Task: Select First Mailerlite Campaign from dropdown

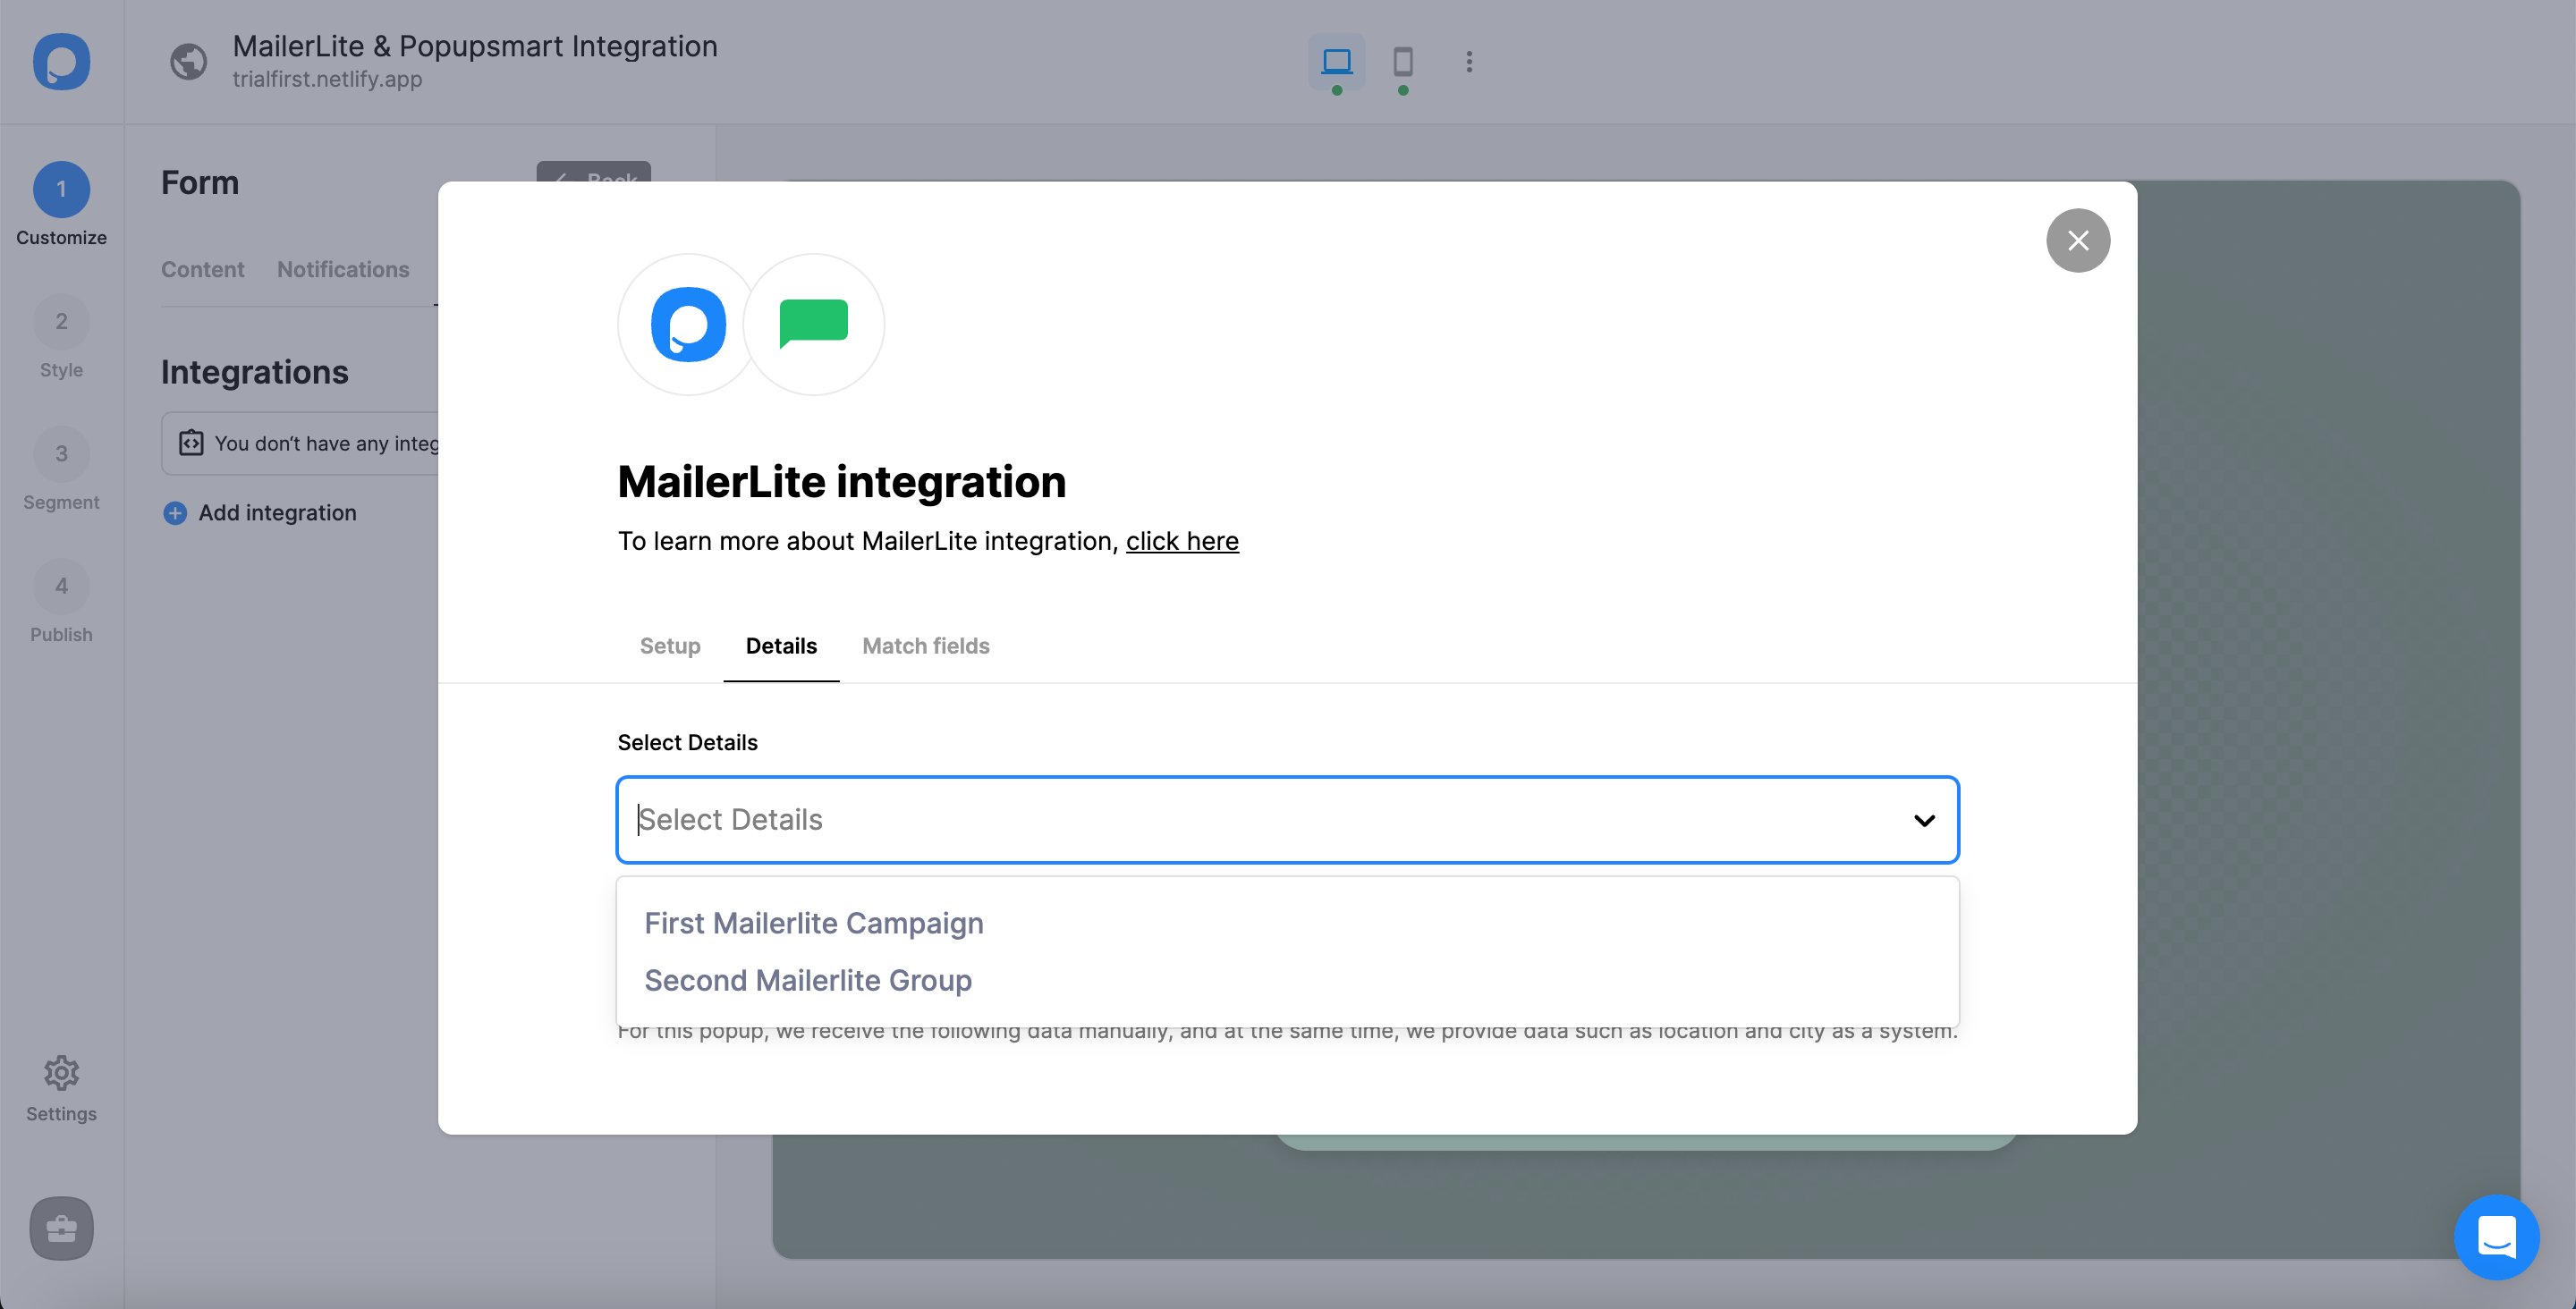Action: click(x=813, y=922)
